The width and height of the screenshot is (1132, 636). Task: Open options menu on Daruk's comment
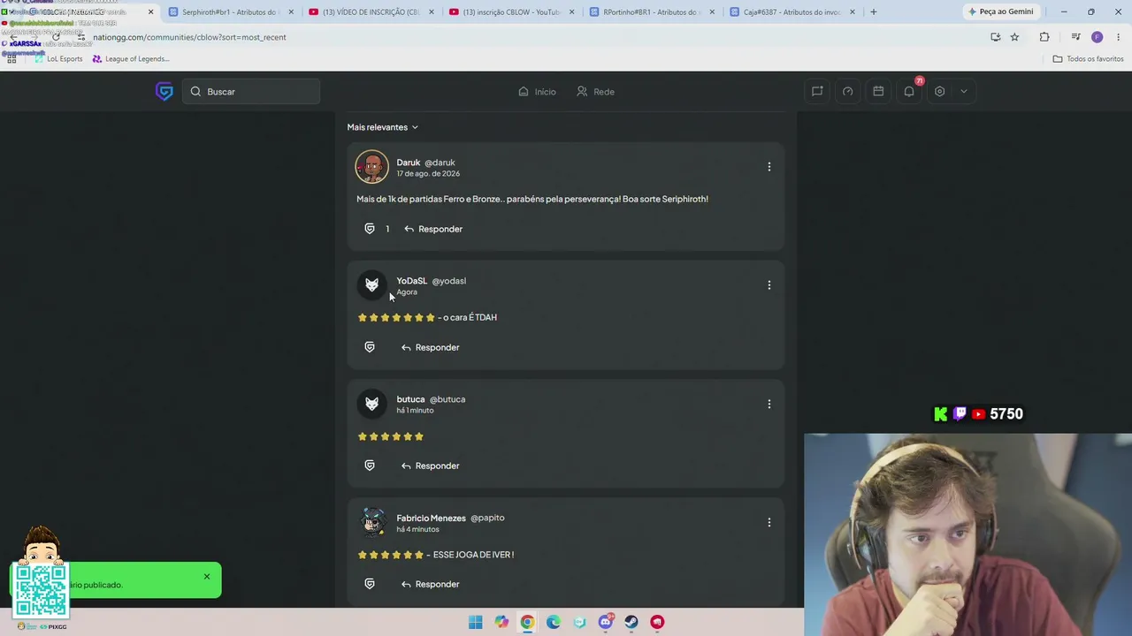pos(769,167)
